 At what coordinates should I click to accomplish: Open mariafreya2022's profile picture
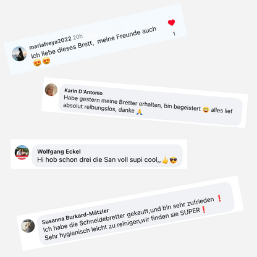19,54
